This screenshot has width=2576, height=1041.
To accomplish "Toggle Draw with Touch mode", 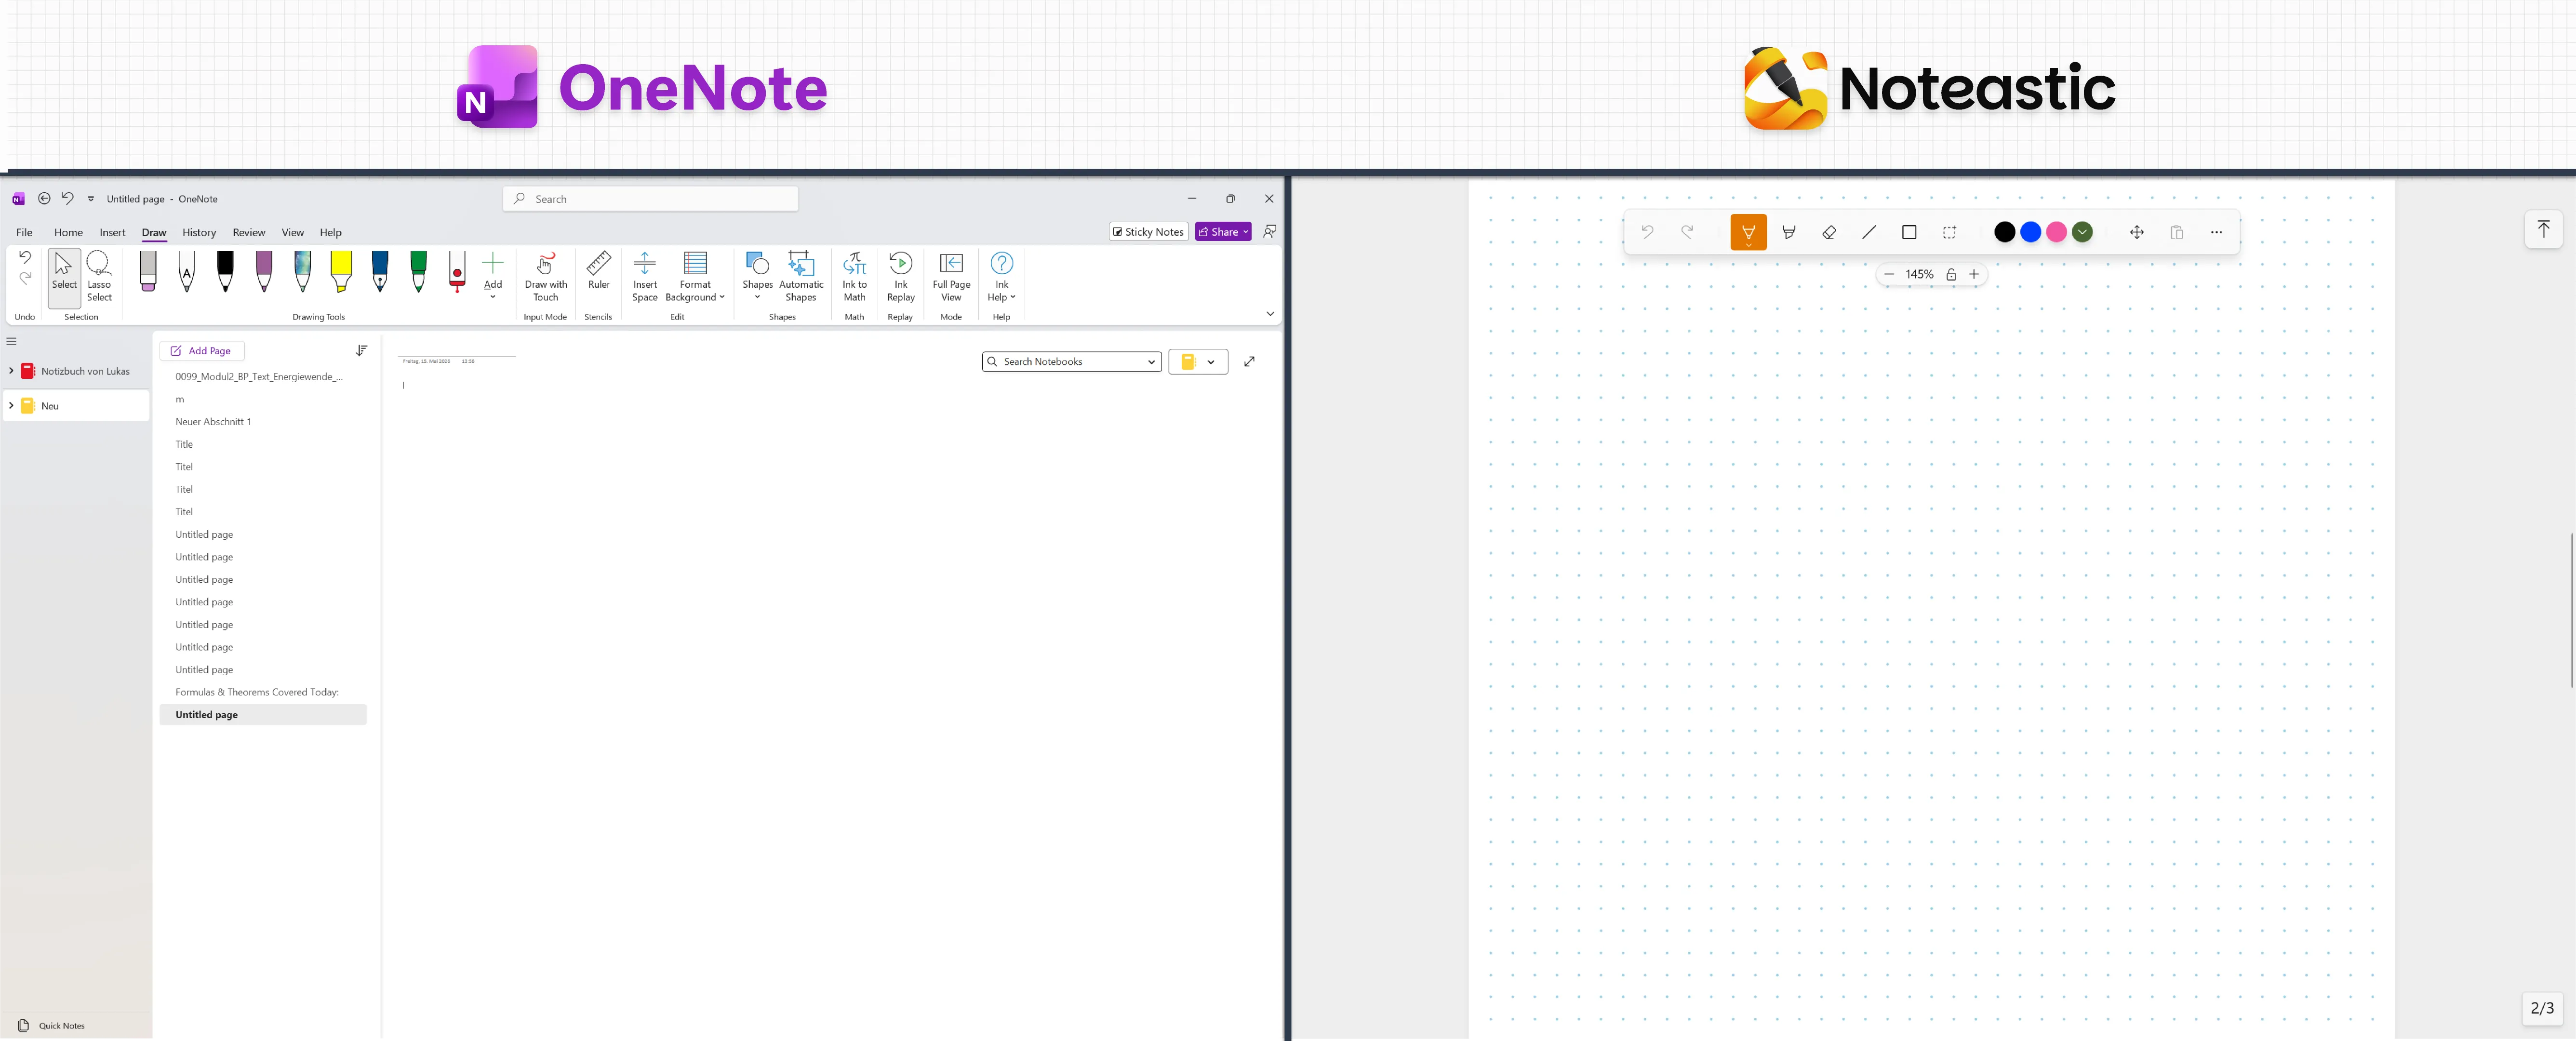I will (545, 276).
